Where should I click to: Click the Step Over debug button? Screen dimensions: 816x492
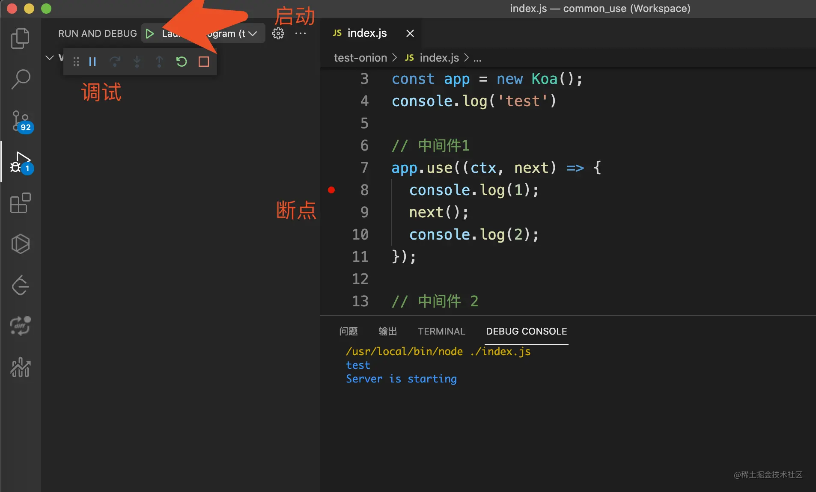point(115,62)
